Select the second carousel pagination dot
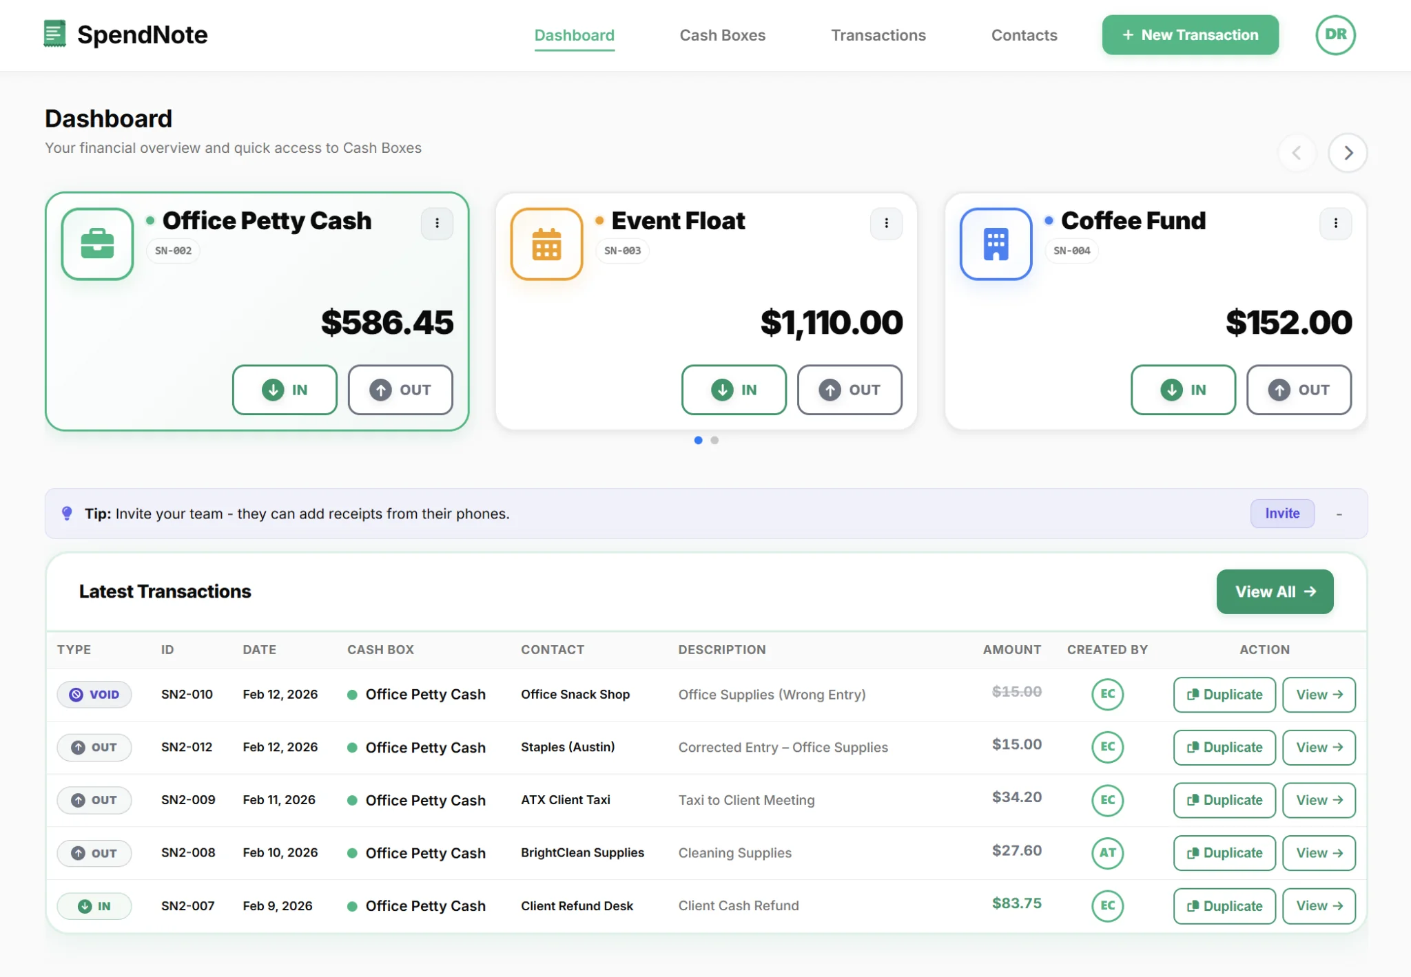 tap(715, 440)
